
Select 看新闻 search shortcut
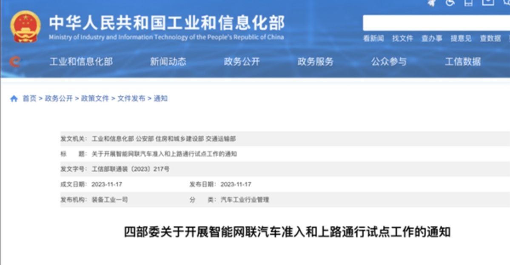373,39
